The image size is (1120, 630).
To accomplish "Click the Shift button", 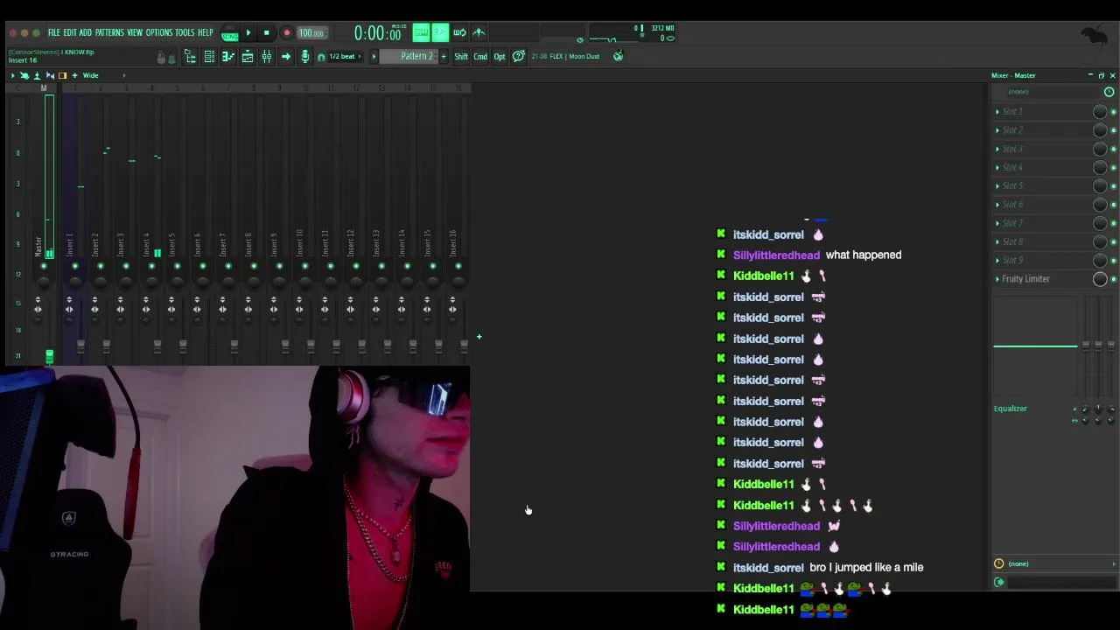I will [461, 57].
